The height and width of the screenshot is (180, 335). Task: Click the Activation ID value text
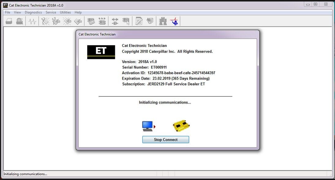click(181, 73)
